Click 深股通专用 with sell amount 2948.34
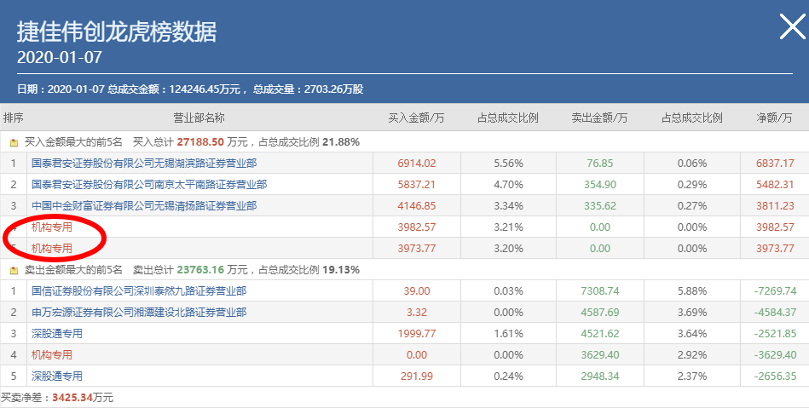Image resolution: width=809 pixels, height=408 pixels. [x=57, y=376]
